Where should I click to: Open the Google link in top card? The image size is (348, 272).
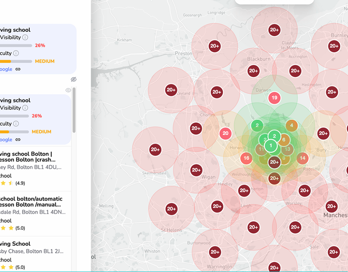pyautogui.click(x=6, y=69)
